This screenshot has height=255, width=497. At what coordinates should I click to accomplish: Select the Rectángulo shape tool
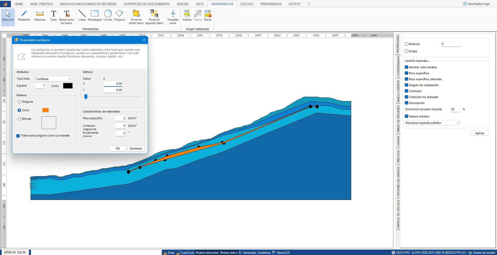click(95, 15)
